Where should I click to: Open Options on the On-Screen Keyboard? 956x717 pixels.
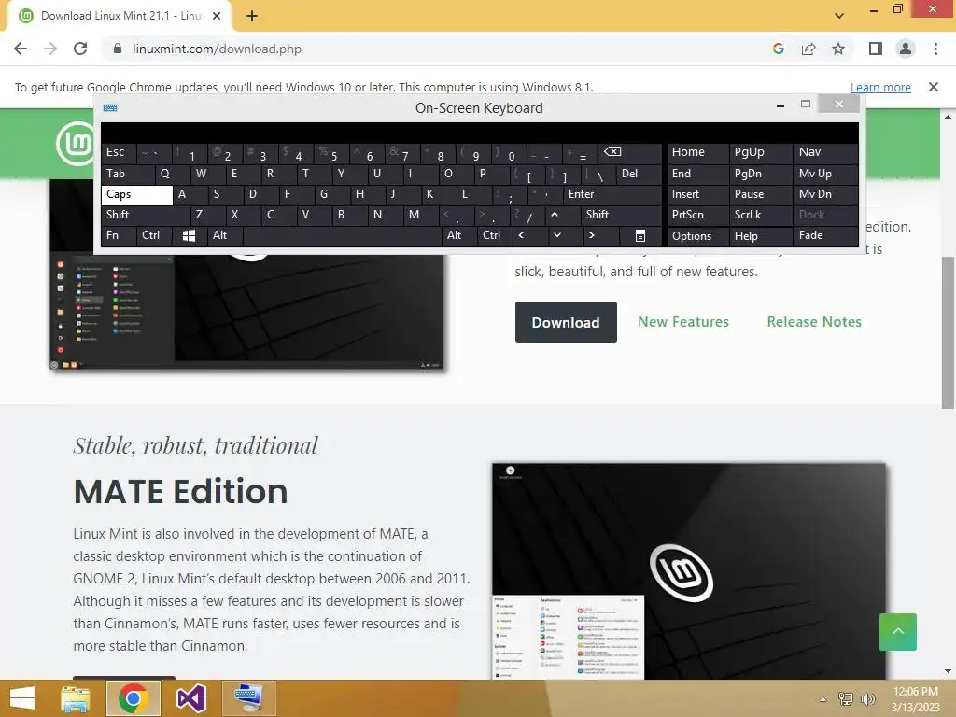click(x=697, y=236)
